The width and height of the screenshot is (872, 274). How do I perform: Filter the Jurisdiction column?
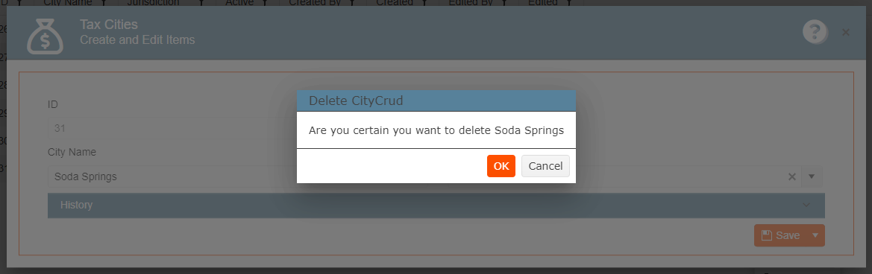[x=202, y=3]
